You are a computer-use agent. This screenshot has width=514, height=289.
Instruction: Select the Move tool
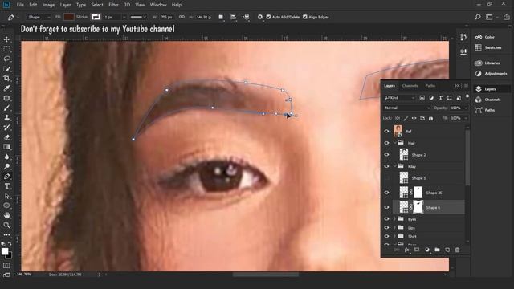click(x=6, y=39)
